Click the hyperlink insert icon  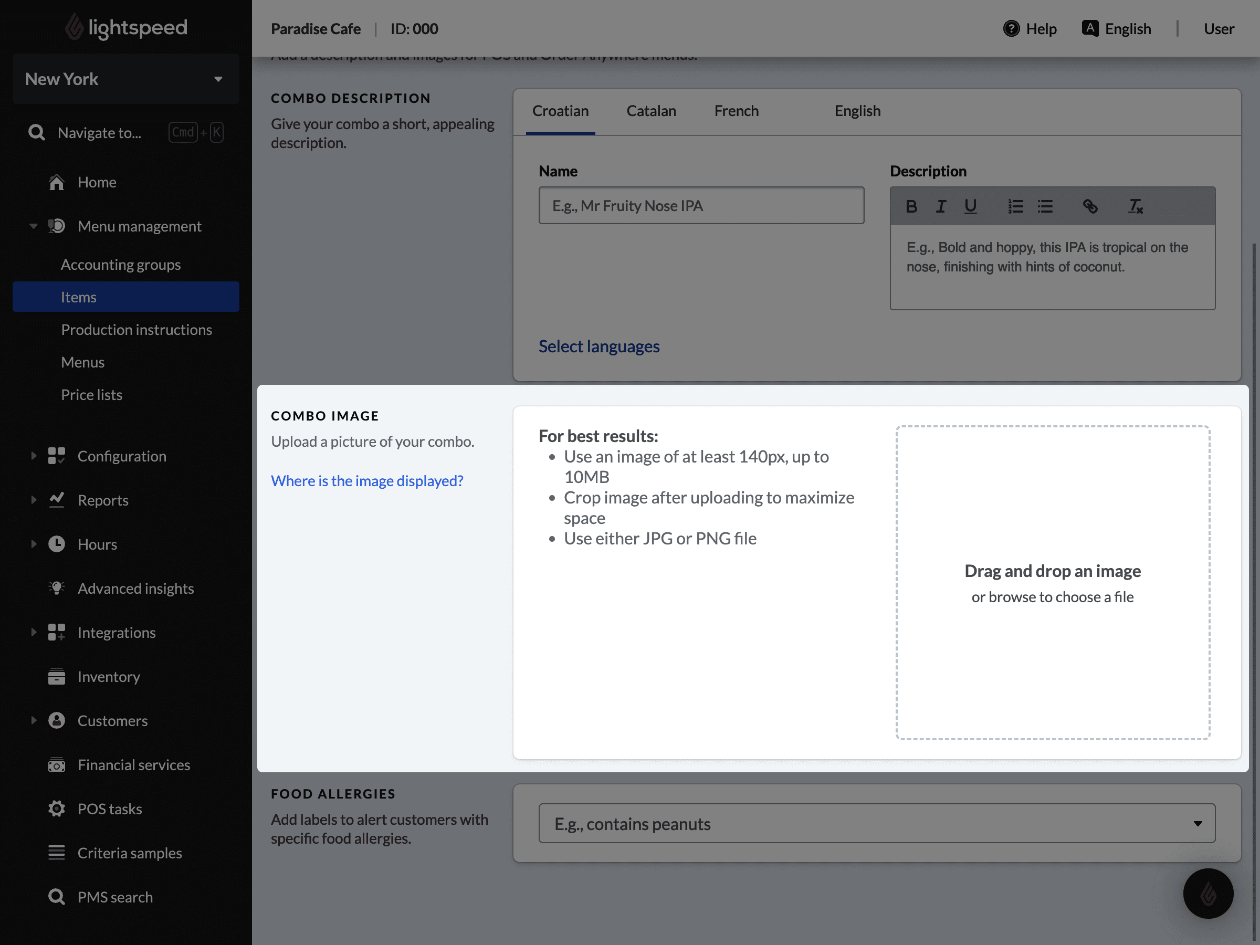tap(1088, 205)
